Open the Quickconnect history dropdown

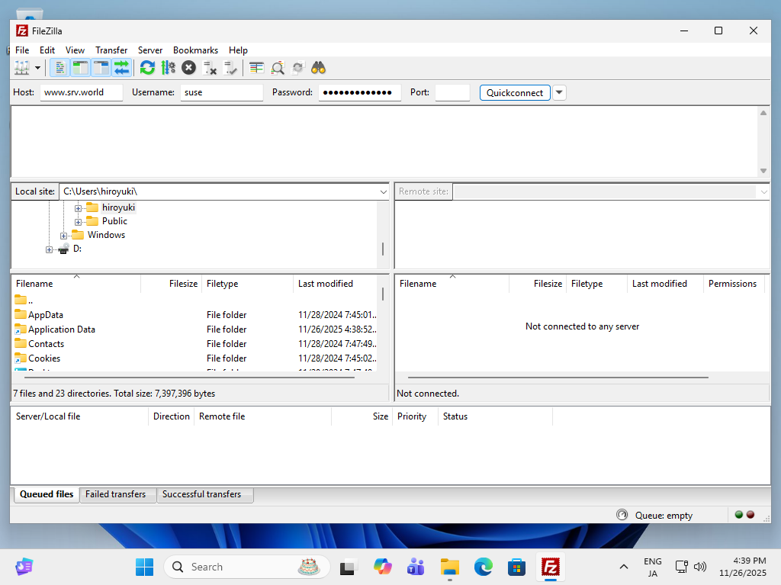[x=559, y=92]
